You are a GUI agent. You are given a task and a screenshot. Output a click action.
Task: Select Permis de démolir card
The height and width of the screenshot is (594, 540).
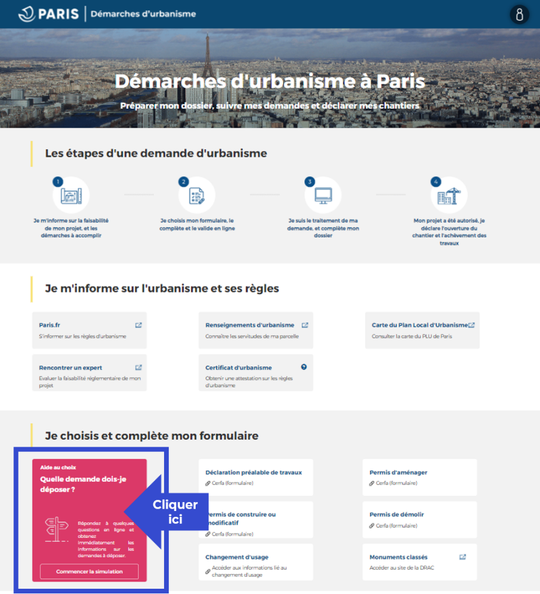pyautogui.click(x=396, y=514)
